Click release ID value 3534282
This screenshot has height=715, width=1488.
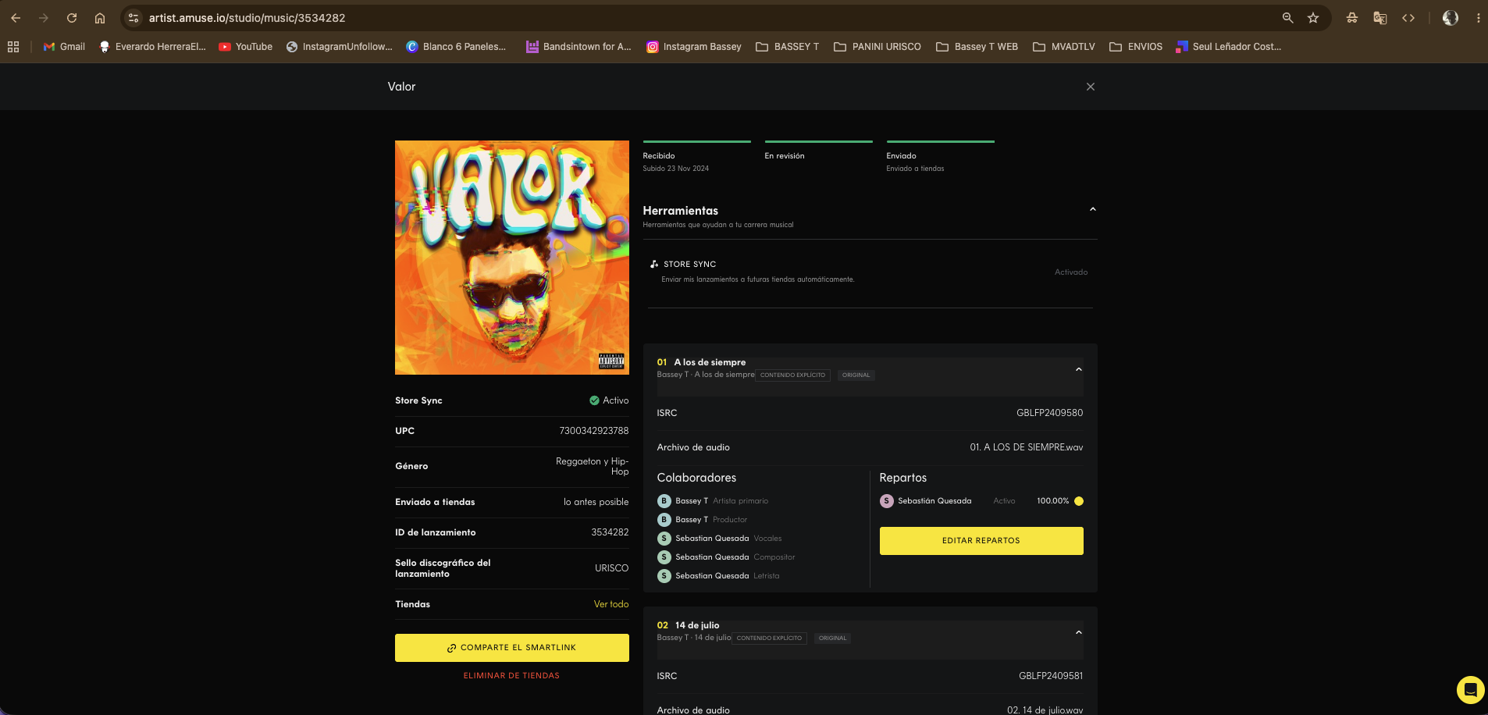[x=610, y=532]
